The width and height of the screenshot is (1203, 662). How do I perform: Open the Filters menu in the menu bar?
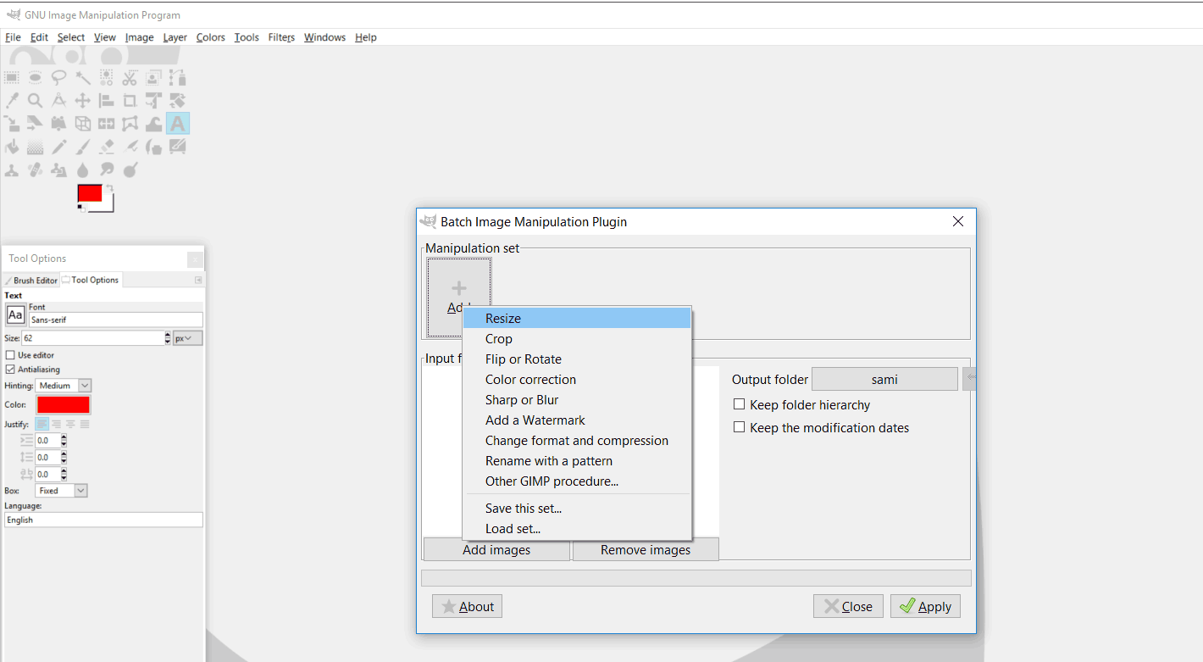point(281,37)
